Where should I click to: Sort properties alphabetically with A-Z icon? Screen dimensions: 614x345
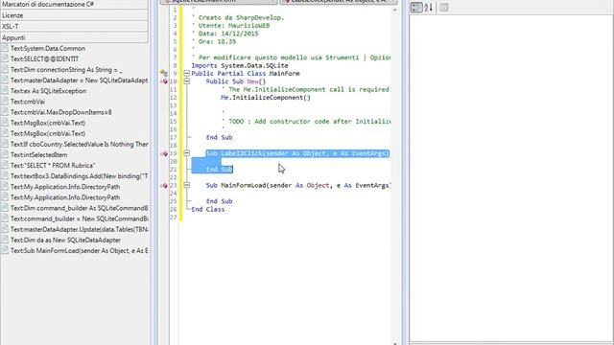[429, 8]
